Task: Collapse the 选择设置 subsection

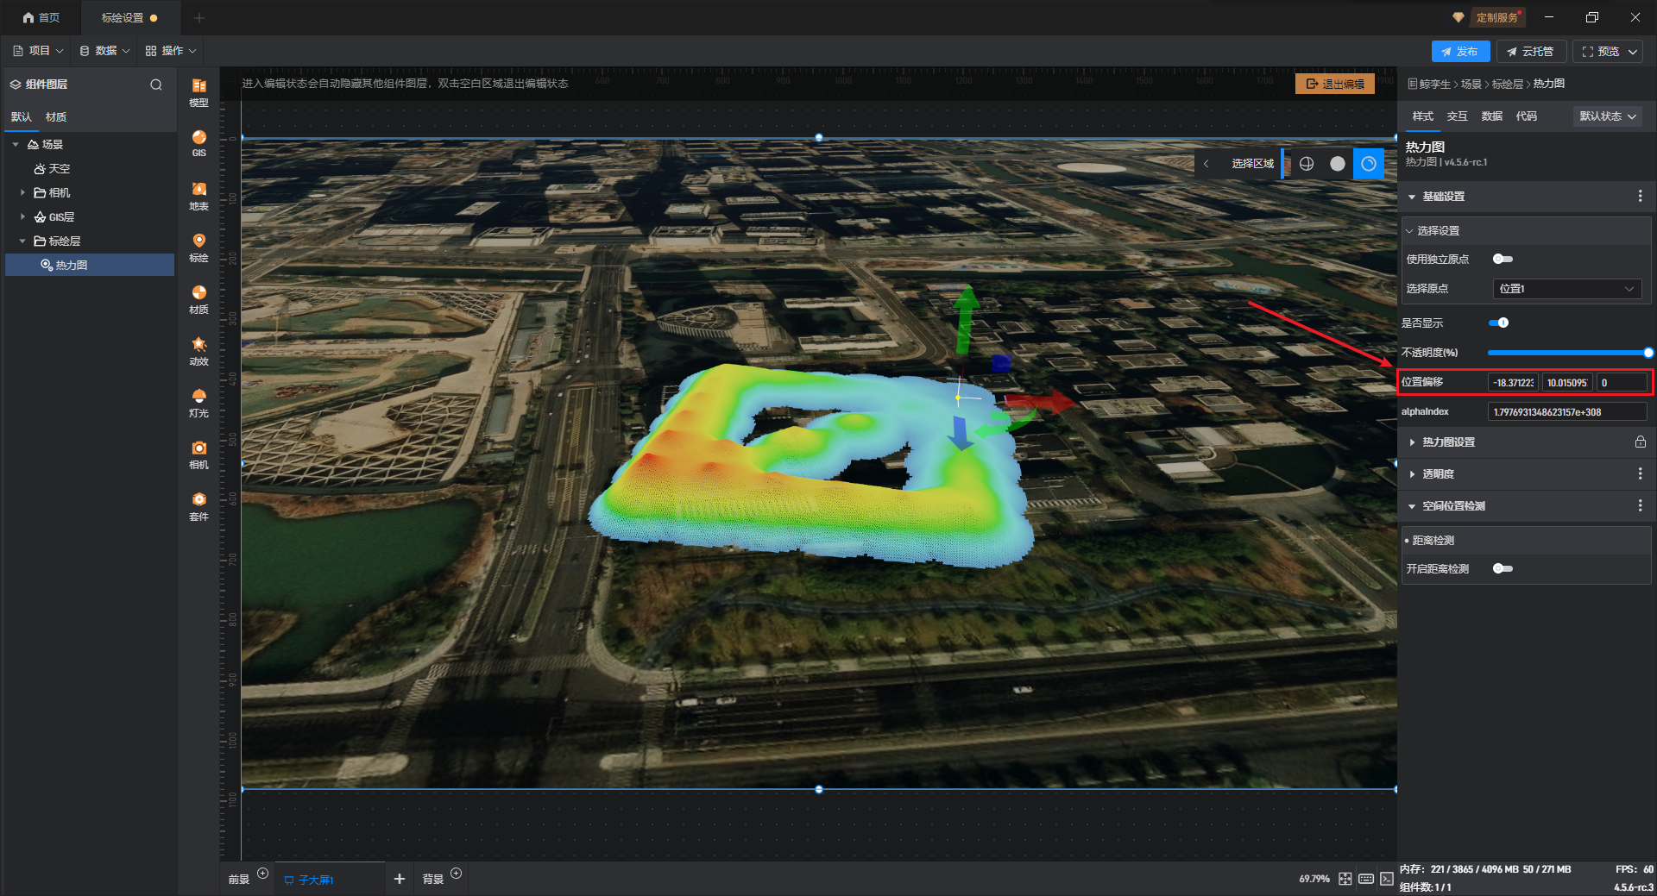Action: tap(1409, 231)
